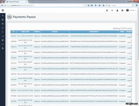The height and width of the screenshot is (106, 139).
Task: Open the bookmarks library icon
Action: pos(92,6)
